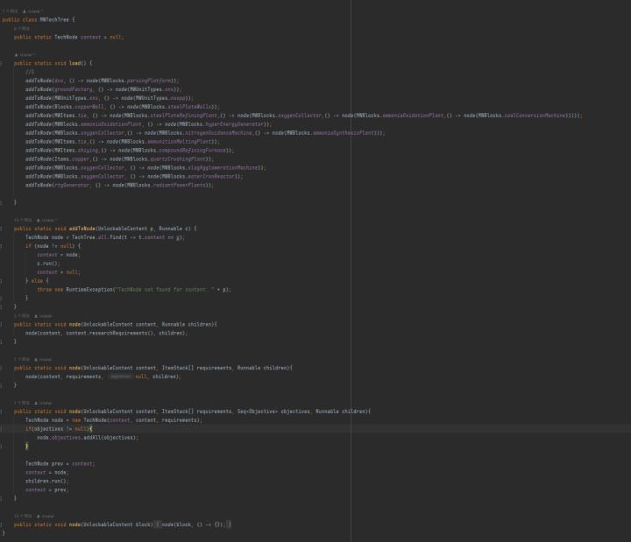Open usages hint above MNTechTree class
The height and width of the screenshot is (542, 631).
[x=8, y=10]
